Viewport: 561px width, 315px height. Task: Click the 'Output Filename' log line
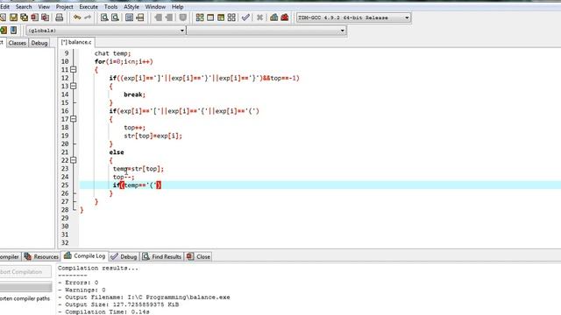point(144,297)
